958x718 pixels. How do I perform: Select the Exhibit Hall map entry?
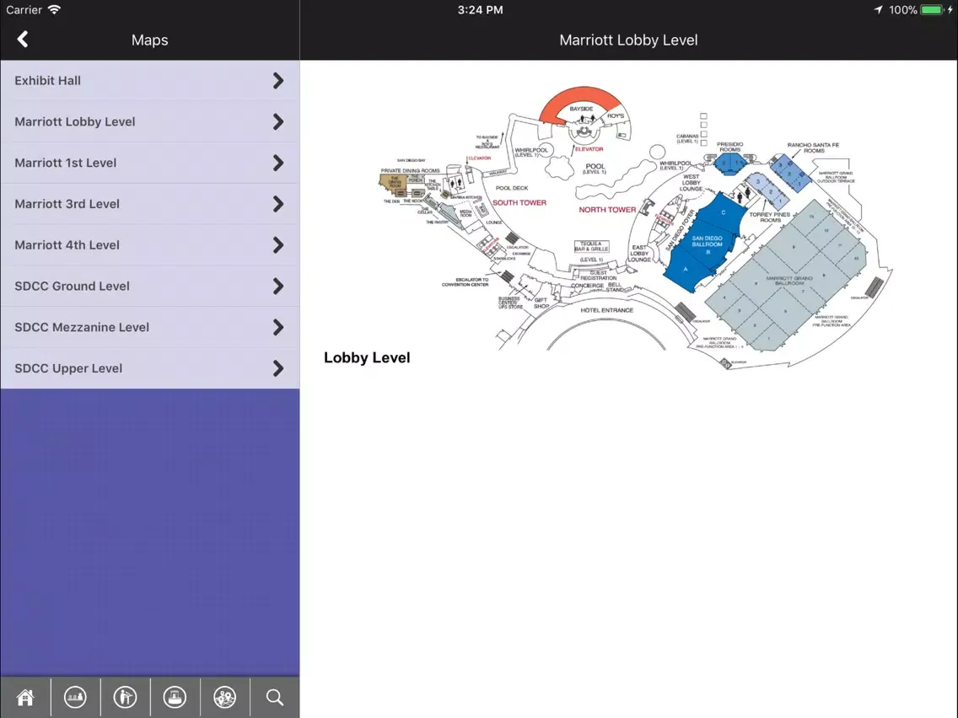tap(150, 81)
